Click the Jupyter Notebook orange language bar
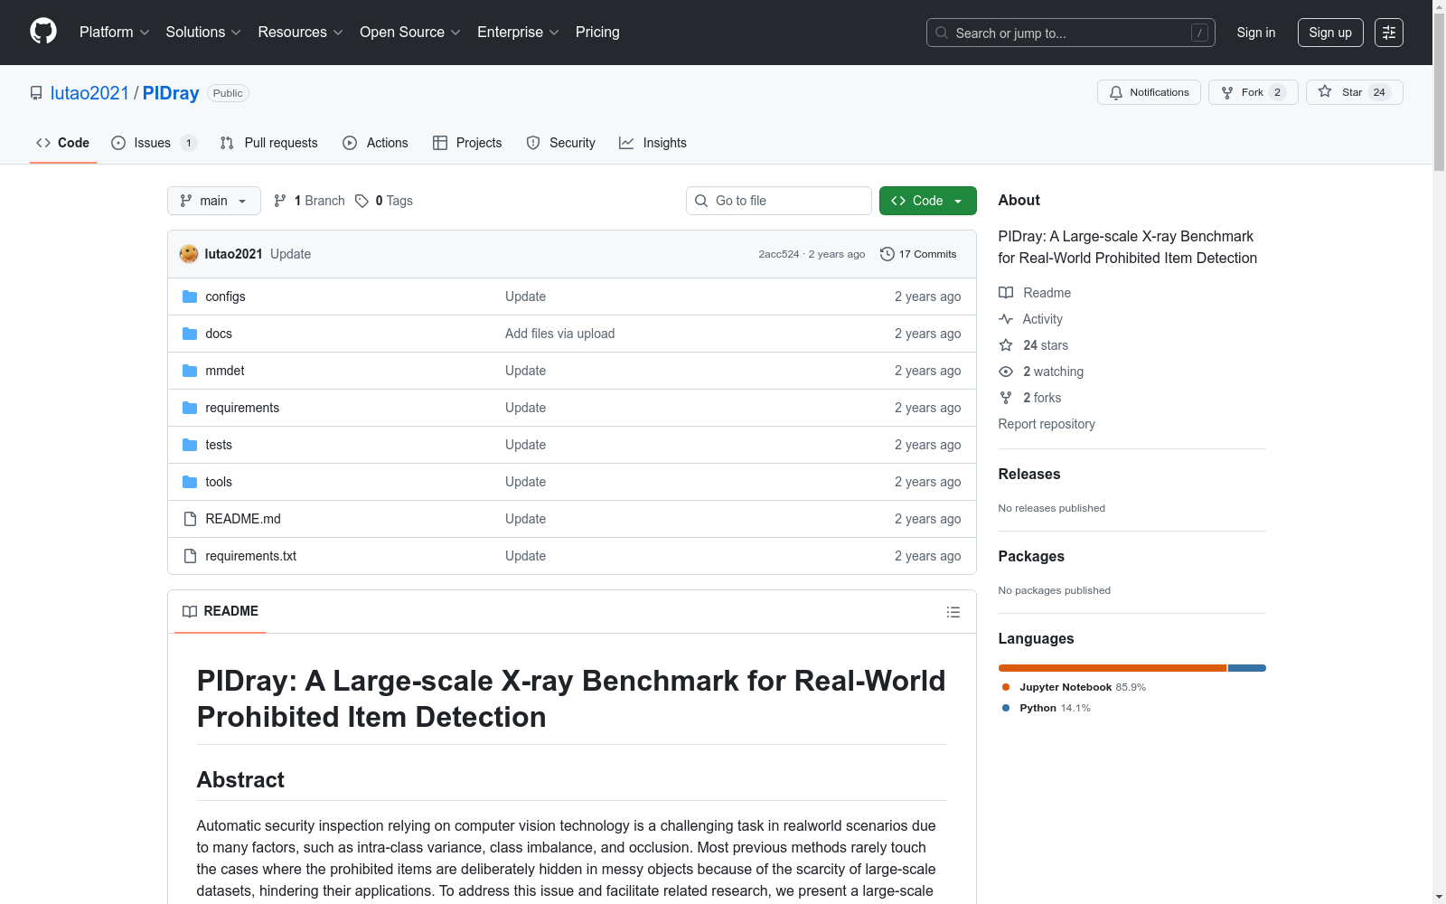This screenshot has width=1446, height=904. tap(1112, 668)
